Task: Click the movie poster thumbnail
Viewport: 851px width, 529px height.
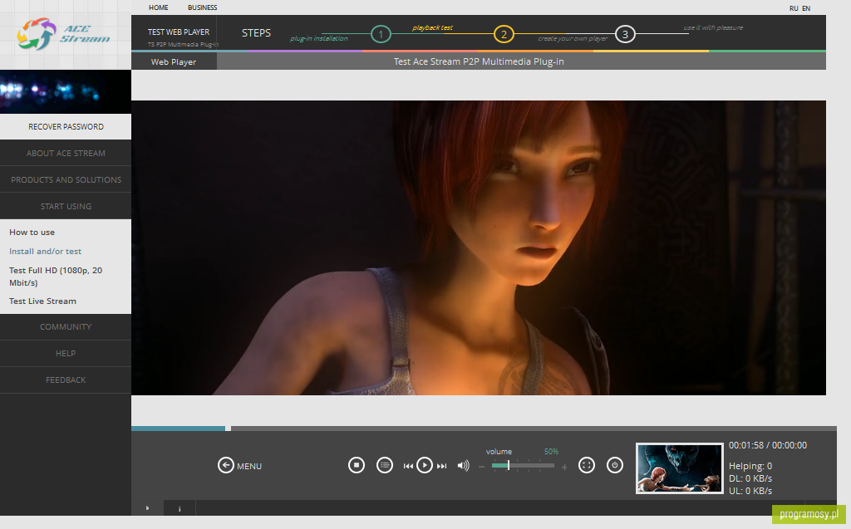Action: 680,468
